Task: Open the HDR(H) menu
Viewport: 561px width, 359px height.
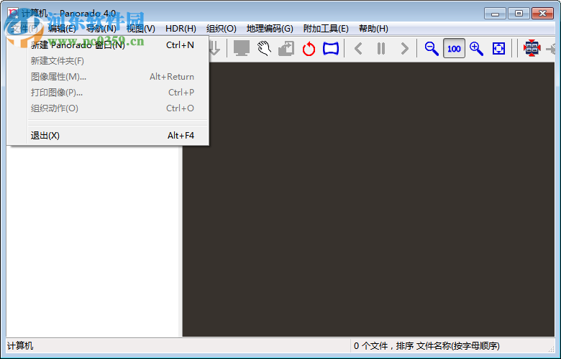Action: pyautogui.click(x=181, y=29)
